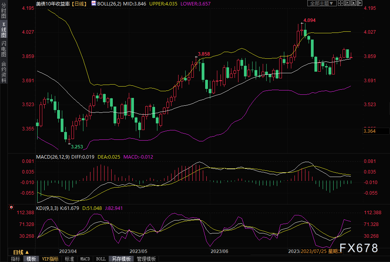Click the red sun-shaped marker near KDJ
The image size is (390, 262).
[x=11, y=207]
